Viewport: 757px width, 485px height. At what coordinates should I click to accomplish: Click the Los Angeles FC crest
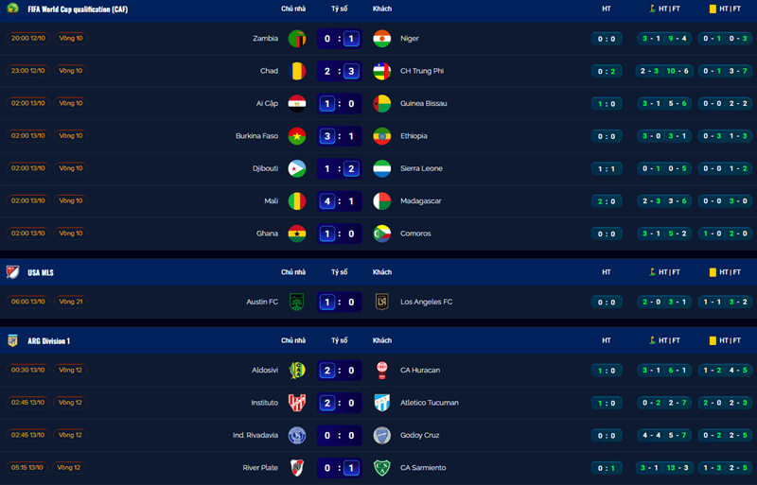coord(381,303)
